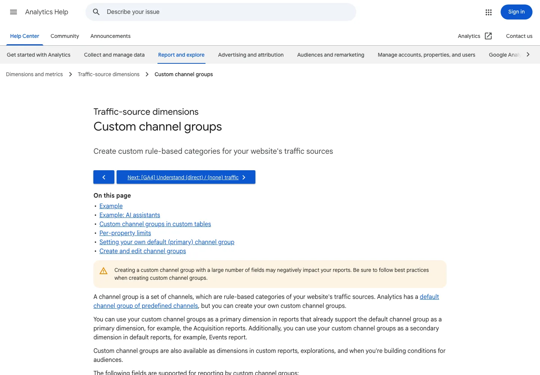The image size is (540, 375).
Task: Select Report and explore topic
Action: pyautogui.click(x=181, y=55)
